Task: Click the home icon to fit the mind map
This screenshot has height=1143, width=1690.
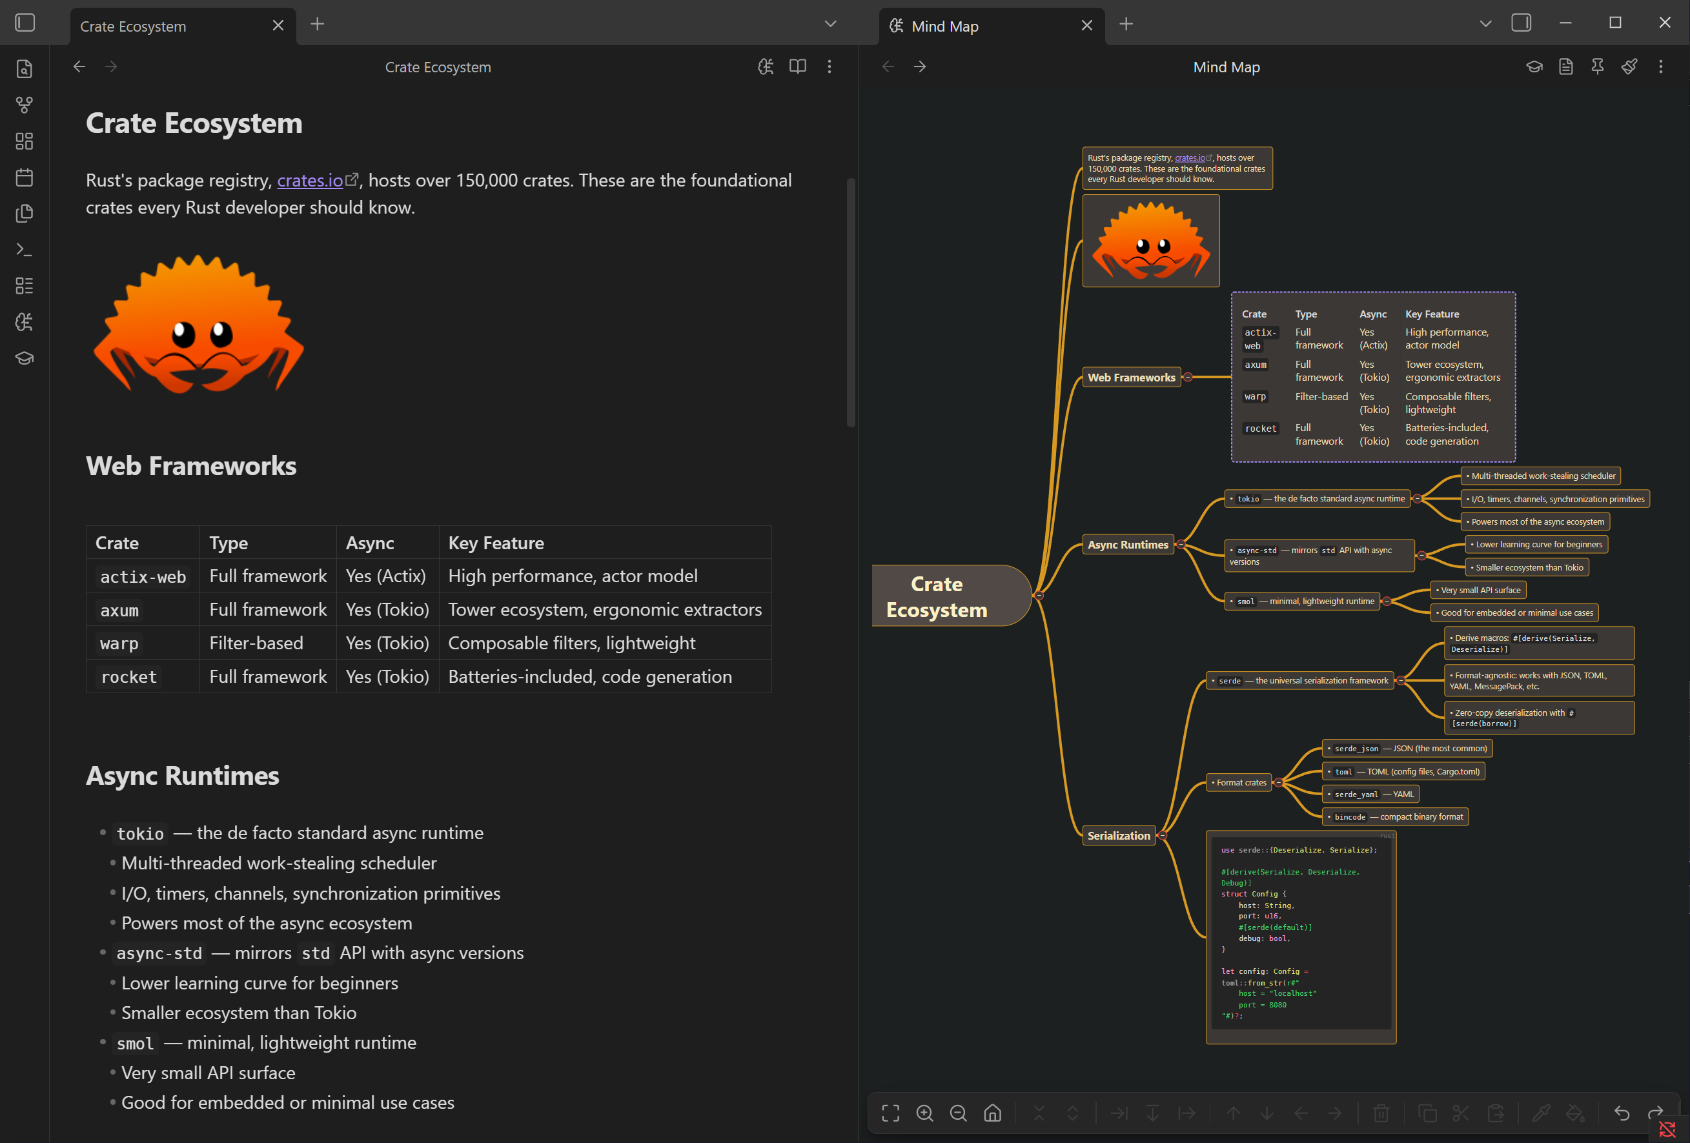Action: pos(992,1113)
